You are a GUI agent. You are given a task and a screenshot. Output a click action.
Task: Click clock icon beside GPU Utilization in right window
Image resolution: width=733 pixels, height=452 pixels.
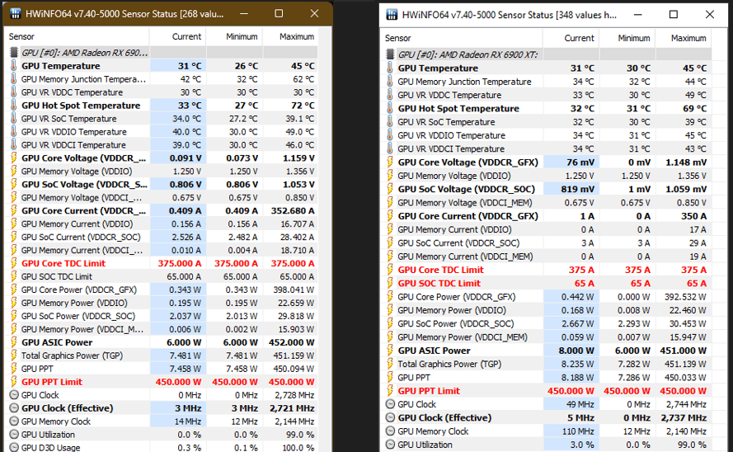(390, 445)
